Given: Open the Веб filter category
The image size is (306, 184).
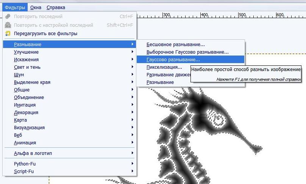Looking at the screenshot, I should 70,135.
